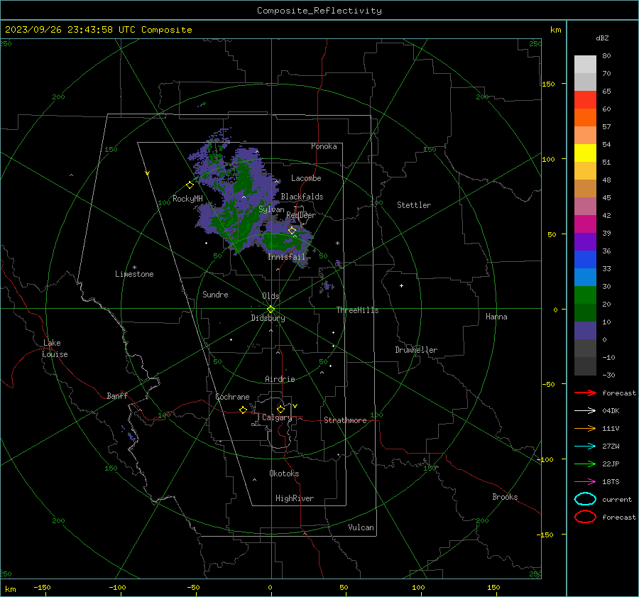The image size is (639, 597).
Task: Click the yellow 51 dBZ color swatch
Action: pyautogui.click(x=585, y=153)
